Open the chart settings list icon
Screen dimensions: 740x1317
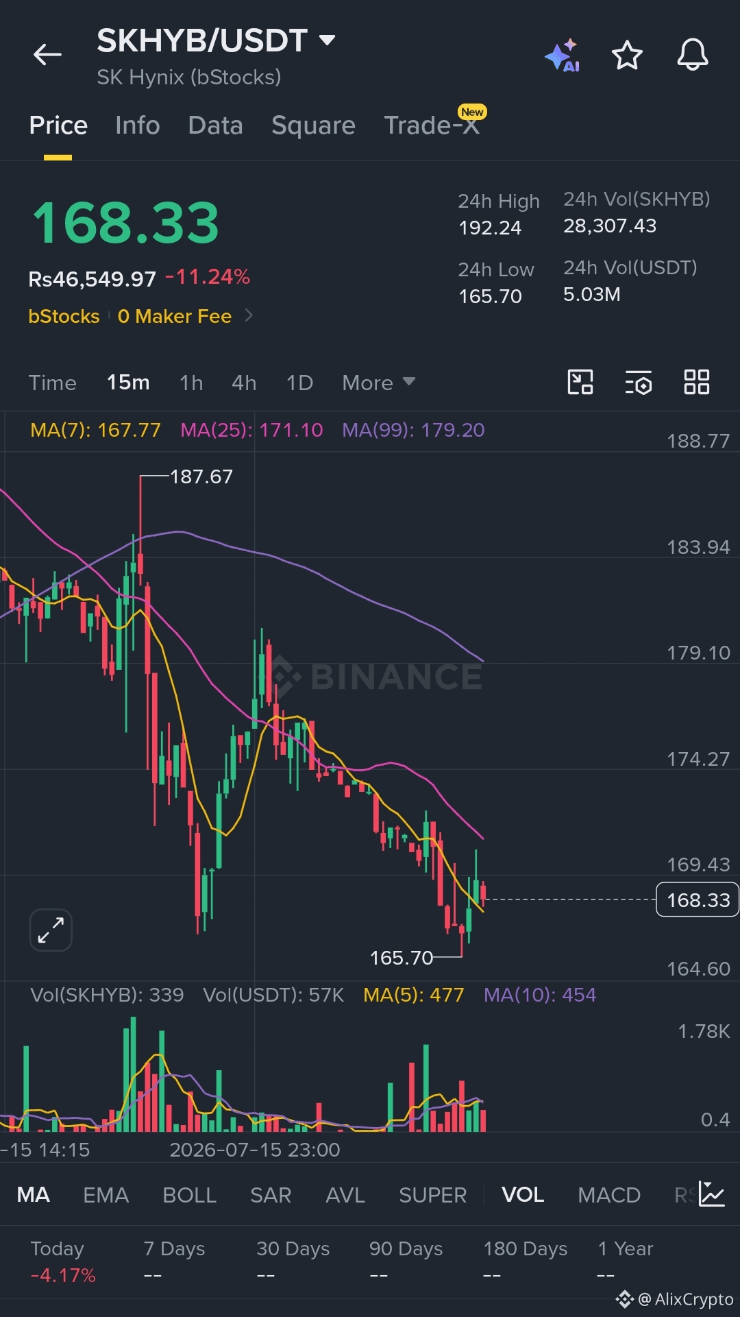pyautogui.click(x=639, y=383)
